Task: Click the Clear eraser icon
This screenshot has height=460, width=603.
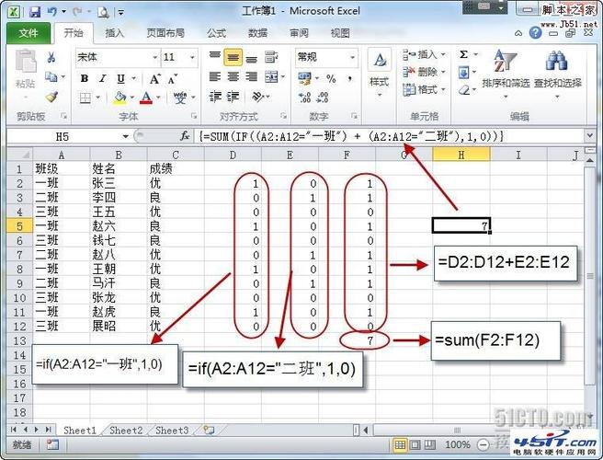Action: tap(464, 90)
